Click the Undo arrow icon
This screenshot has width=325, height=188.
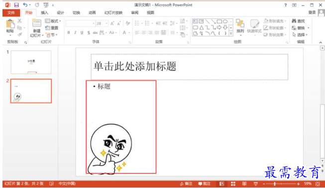click(x=25, y=5)
